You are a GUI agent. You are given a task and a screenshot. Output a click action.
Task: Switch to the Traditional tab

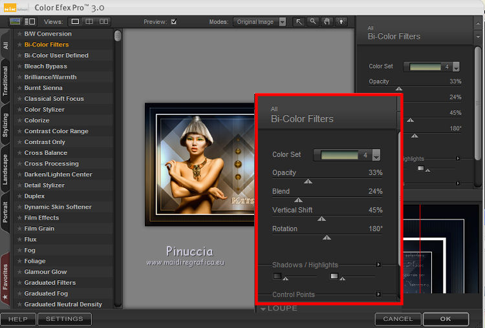[x=5, y=81]
